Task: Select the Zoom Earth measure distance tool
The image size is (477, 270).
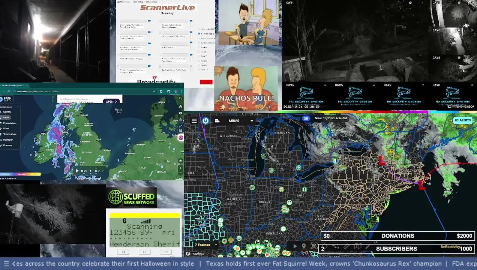Action: tap(180, 126)
